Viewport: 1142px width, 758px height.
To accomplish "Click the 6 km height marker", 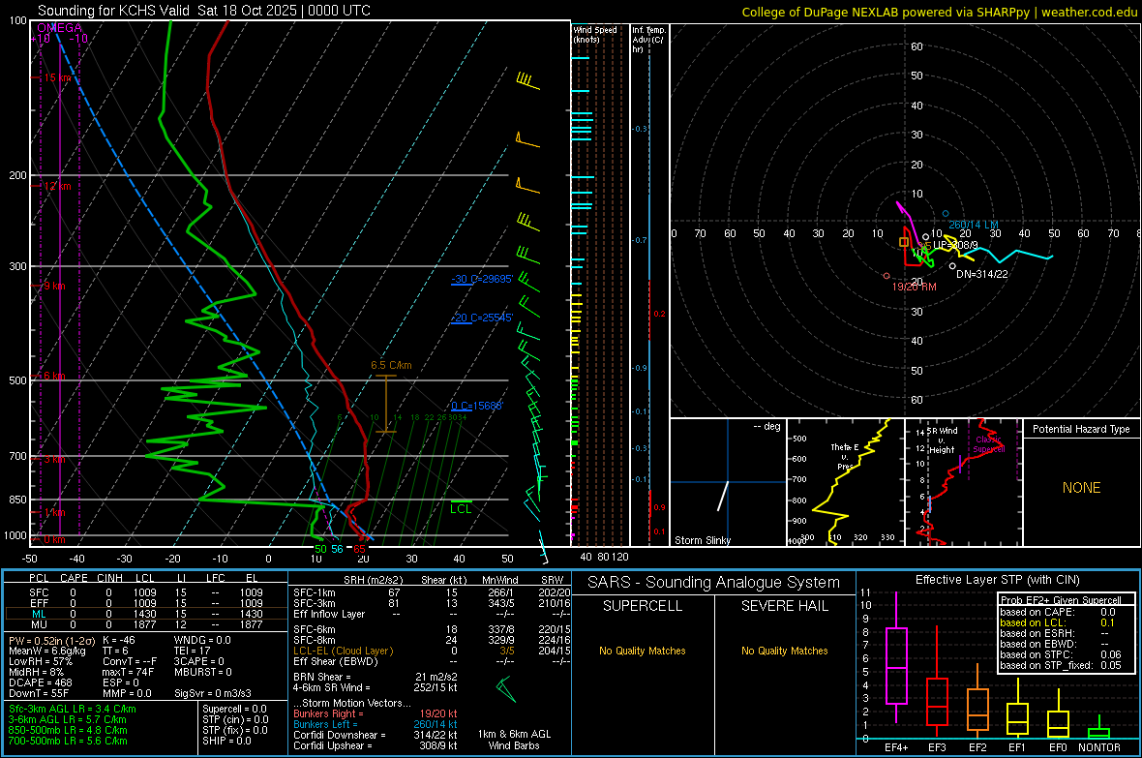I will [x=54, y=376].
